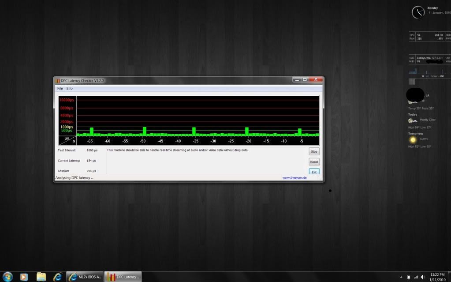Click the 'Temp 35° Feels 35°' text
This screenshot has height=282, width=451.
(x=421, y=108)
